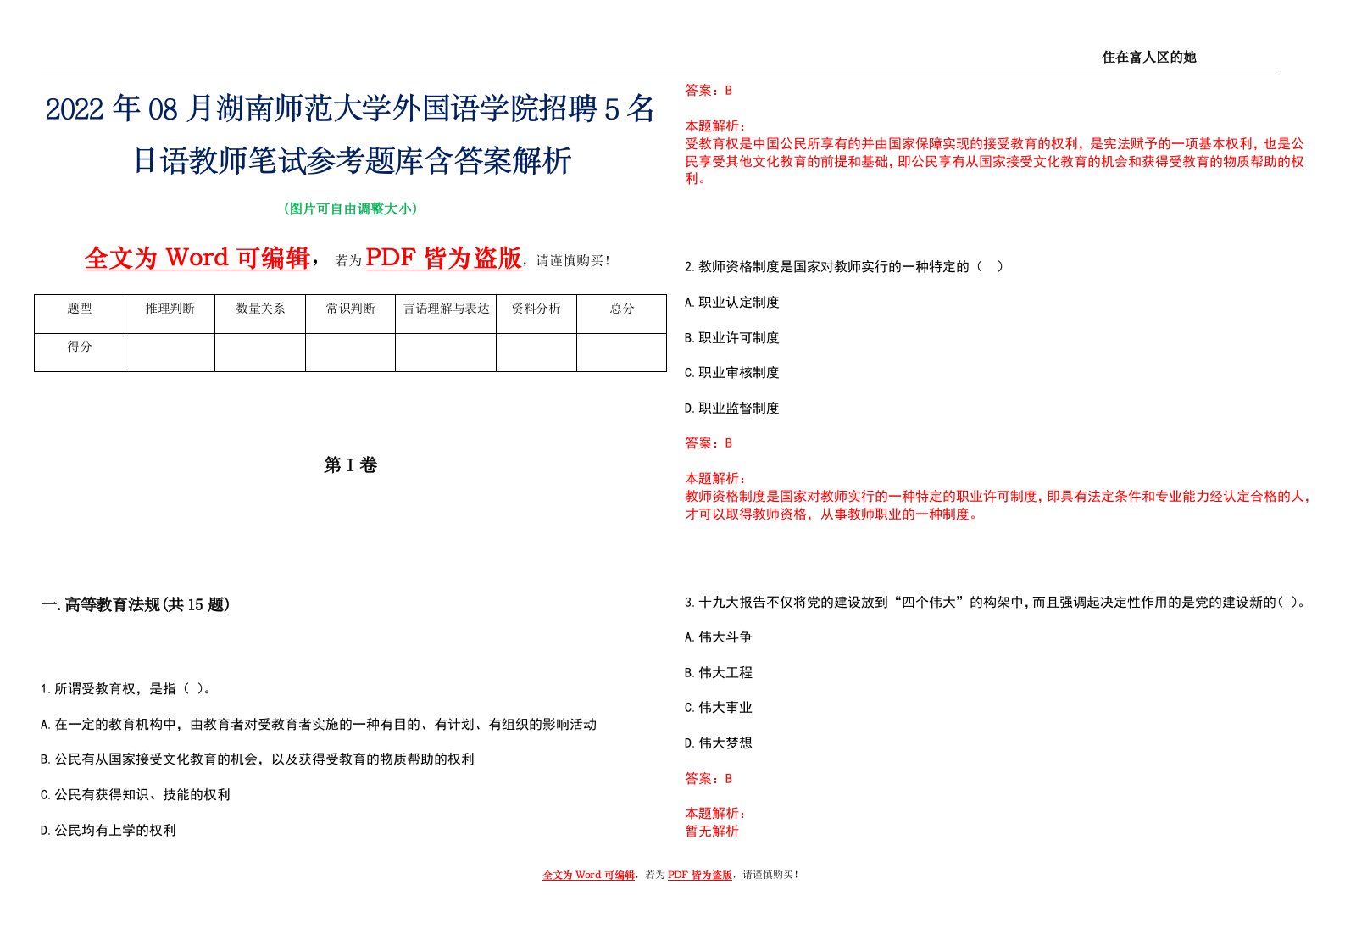Click the large red PDF皆为盗版 link

tap(443, 258)
